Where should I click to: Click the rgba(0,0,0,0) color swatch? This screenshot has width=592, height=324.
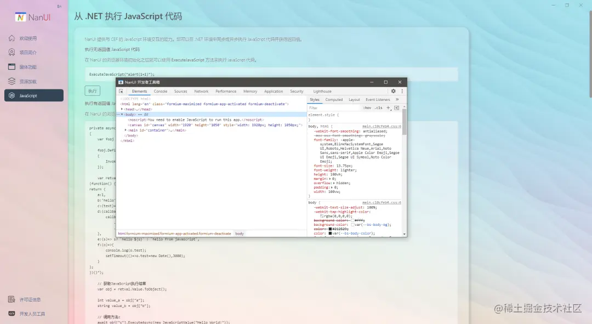322,217
